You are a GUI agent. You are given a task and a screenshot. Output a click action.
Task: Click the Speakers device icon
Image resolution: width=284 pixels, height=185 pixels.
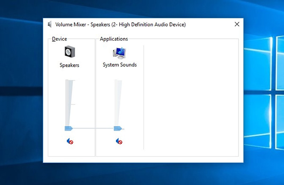pos(70,52)
